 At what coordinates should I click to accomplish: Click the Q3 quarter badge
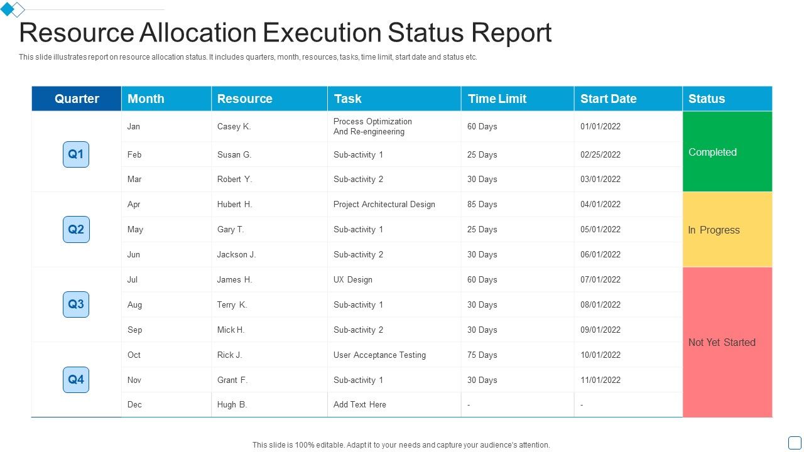(x=75, y=304)
